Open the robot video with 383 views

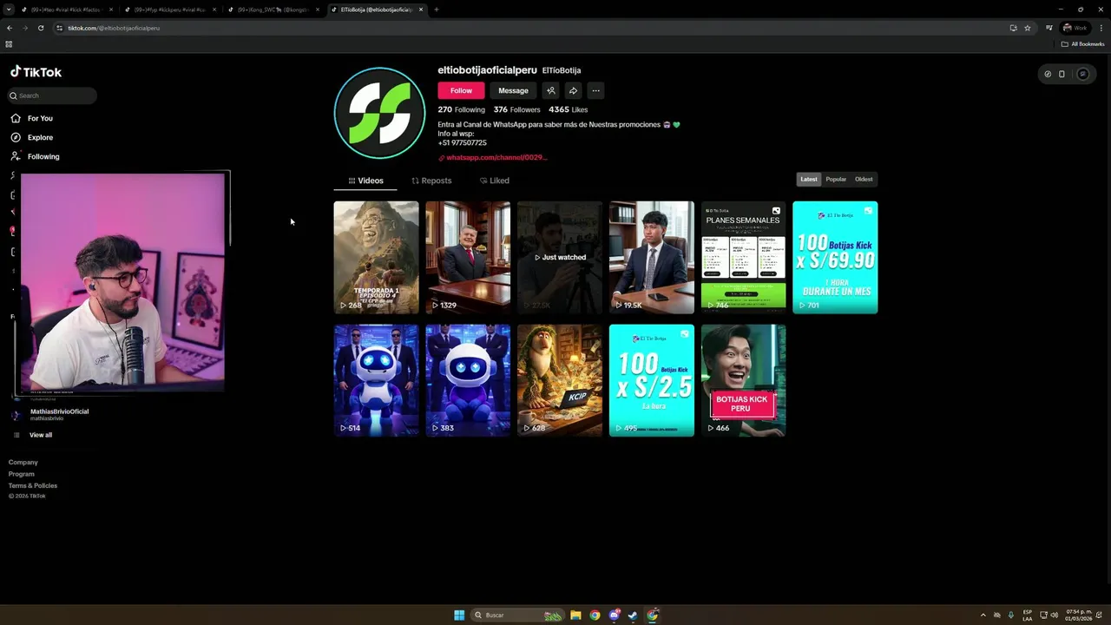coord(468,380)
